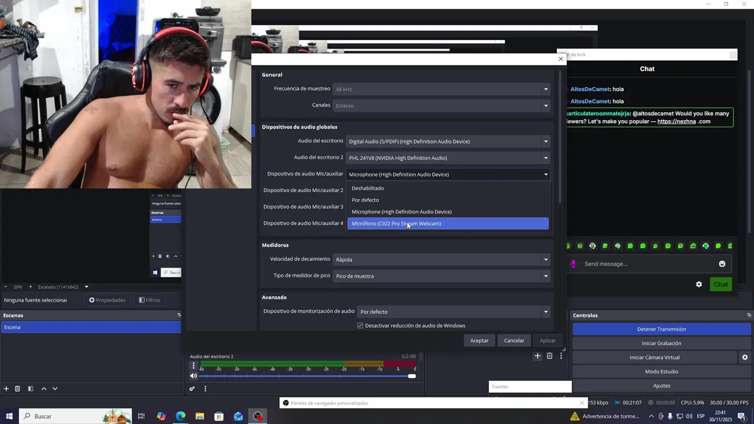Move the scene up with the arrow icon

[x=44, y=389]
